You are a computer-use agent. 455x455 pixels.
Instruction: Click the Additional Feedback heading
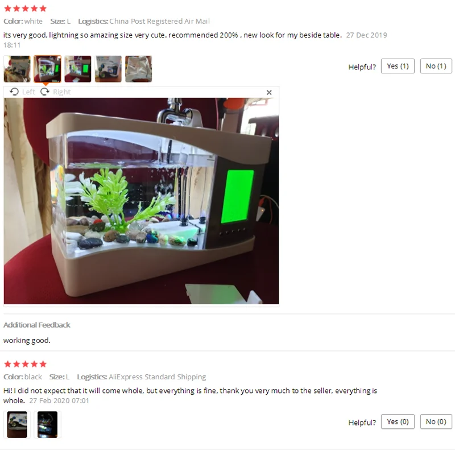[37, 325]
